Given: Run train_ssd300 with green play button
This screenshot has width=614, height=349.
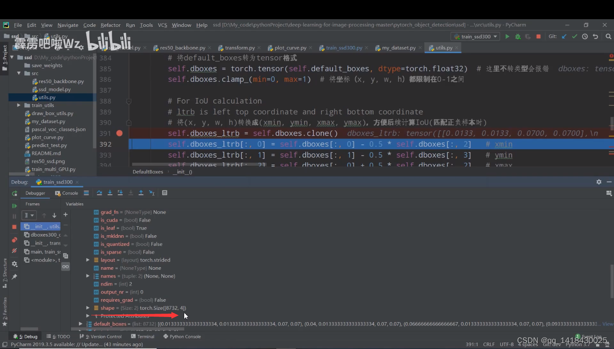Looking at the screenshot, I should (x=507, y=37).
